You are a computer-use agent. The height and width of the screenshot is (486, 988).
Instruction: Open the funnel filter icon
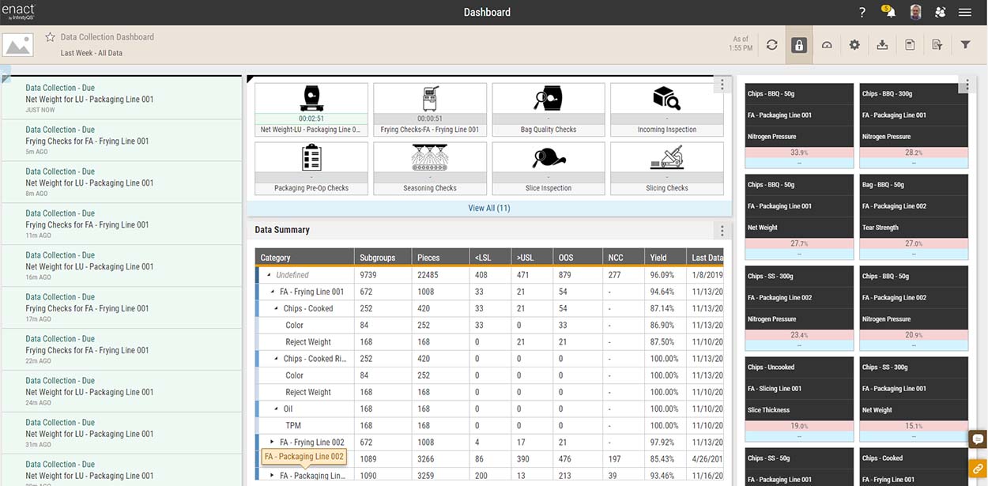point(965,45)
